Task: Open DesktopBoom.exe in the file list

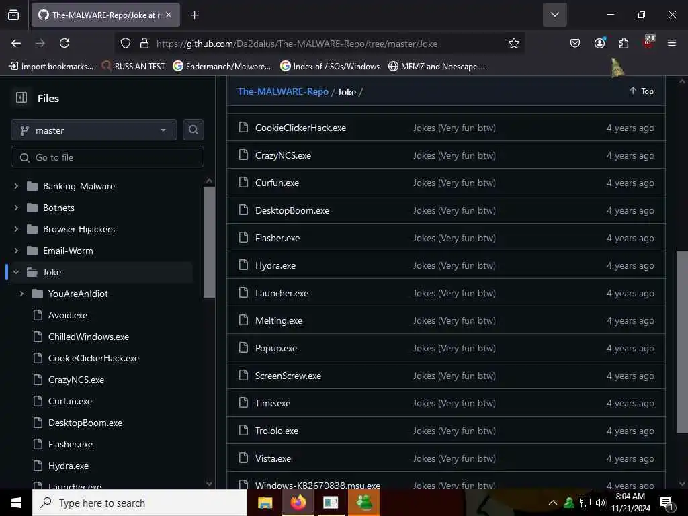Action: coord(292,210)
